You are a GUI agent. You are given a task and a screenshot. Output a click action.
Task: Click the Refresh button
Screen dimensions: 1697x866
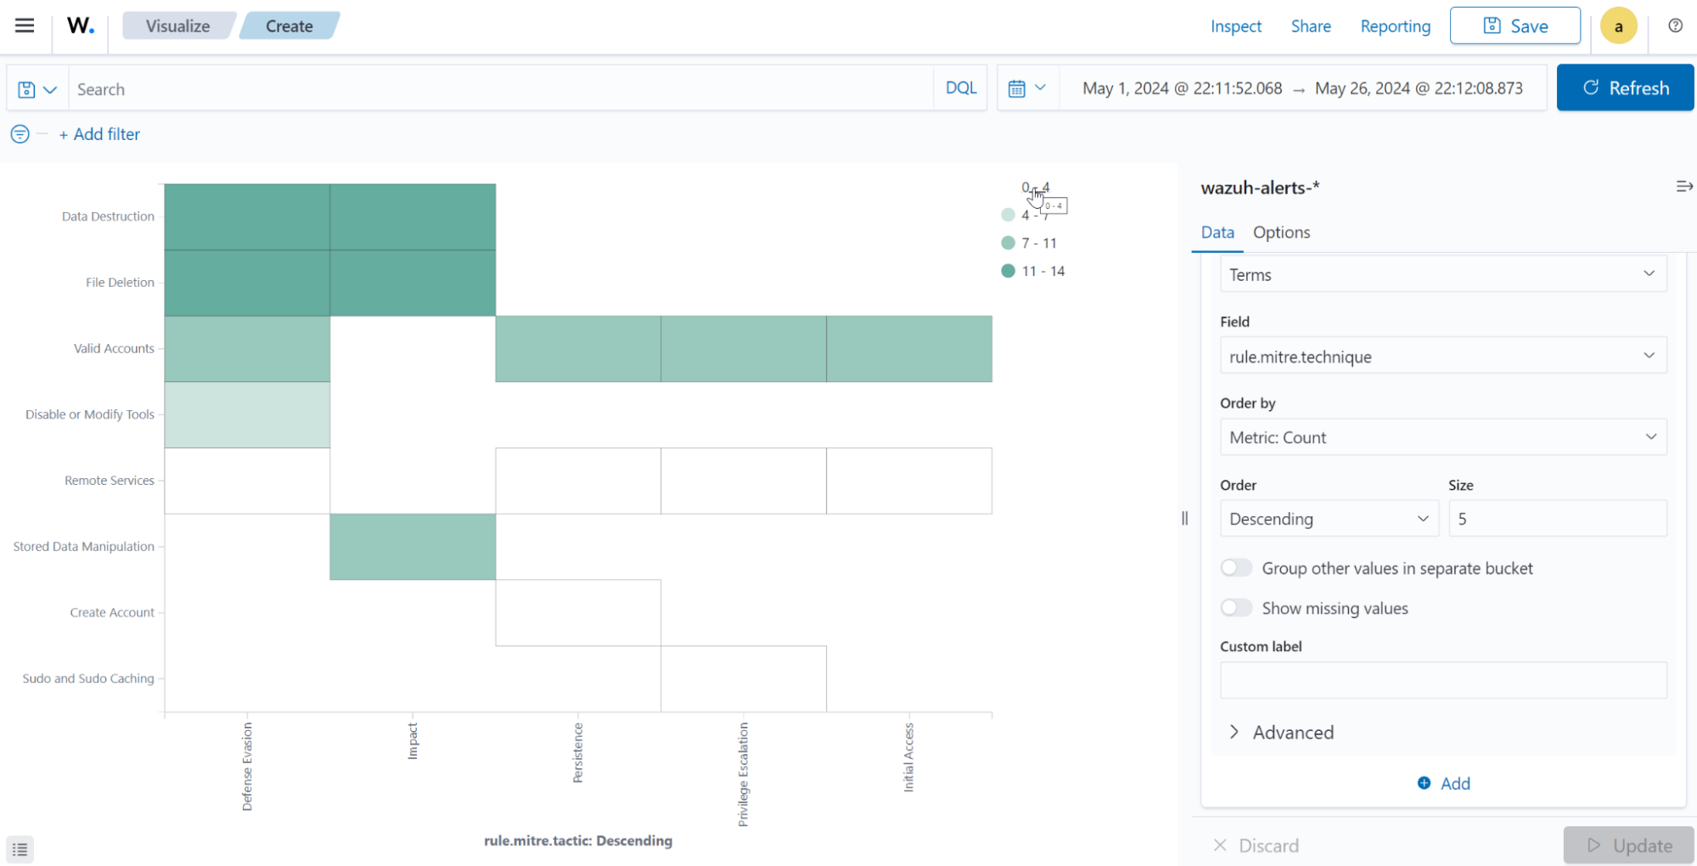(x=1624, y=87)
